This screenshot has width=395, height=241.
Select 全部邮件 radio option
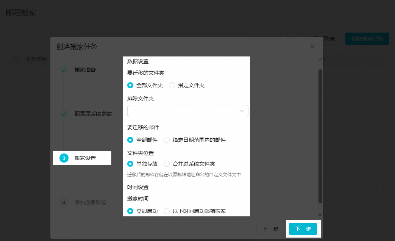pos(142,140)
